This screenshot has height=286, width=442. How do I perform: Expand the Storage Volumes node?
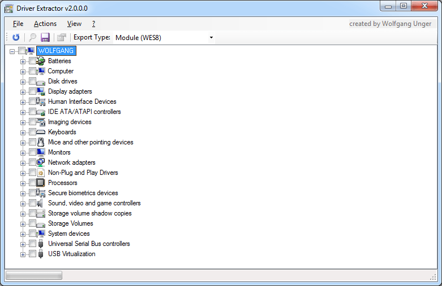tap(23, 224)
